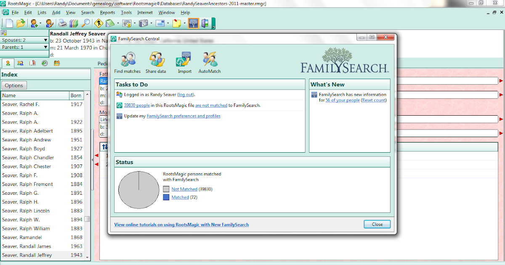Open the address card icon dropdown arrow
505x265 pixels.
coord(167,23)
